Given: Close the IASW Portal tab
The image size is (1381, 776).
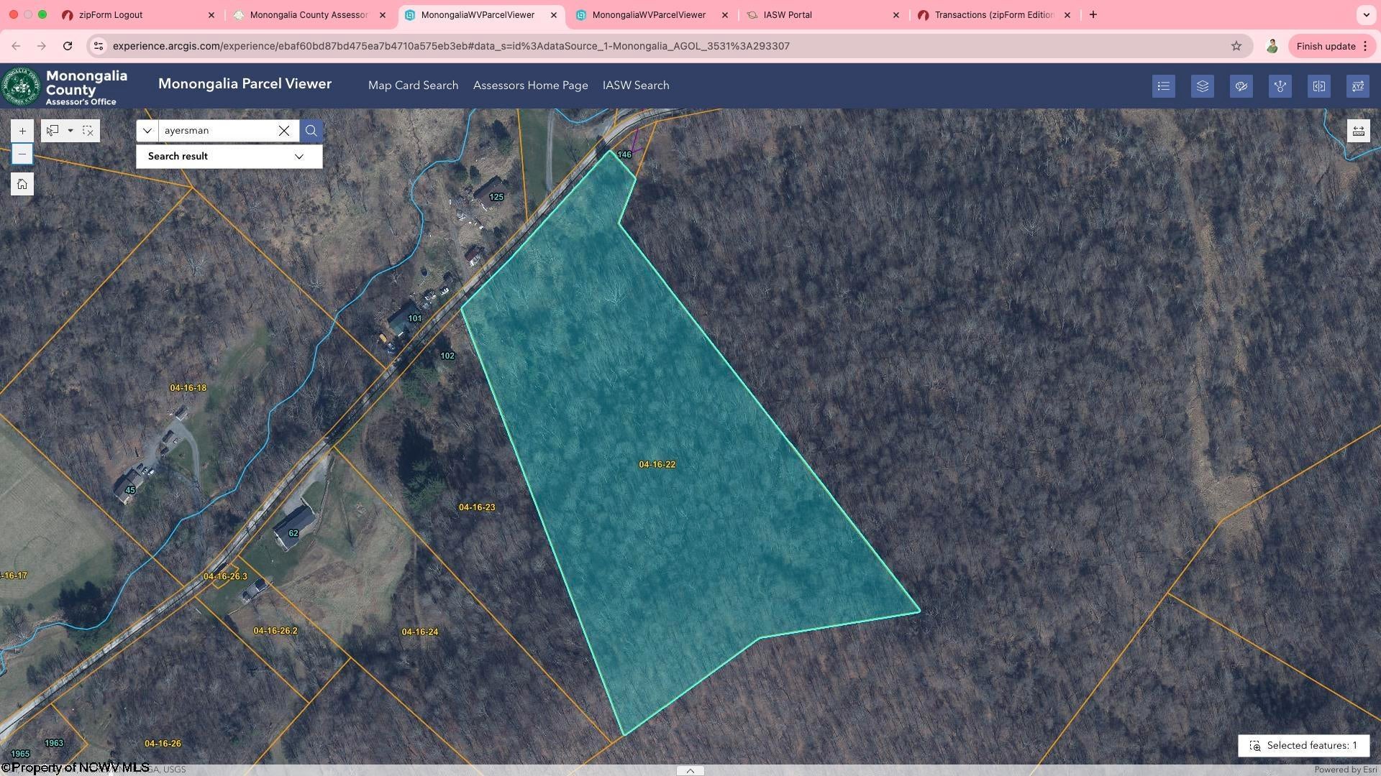Looking at the screenshot, I should pos(896,15).
